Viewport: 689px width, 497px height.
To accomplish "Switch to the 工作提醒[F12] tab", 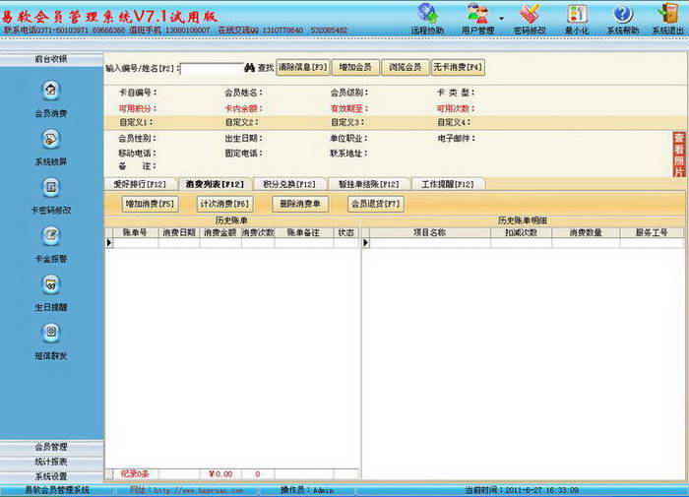I will tap(448, 184).
